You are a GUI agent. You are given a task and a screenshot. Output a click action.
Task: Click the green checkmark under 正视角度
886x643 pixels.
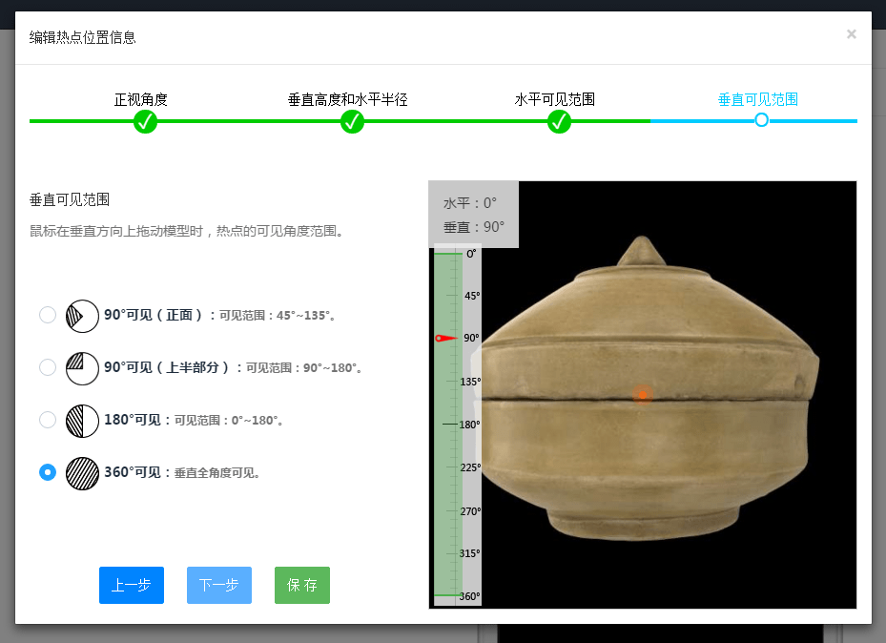click(x=145, y=121)
